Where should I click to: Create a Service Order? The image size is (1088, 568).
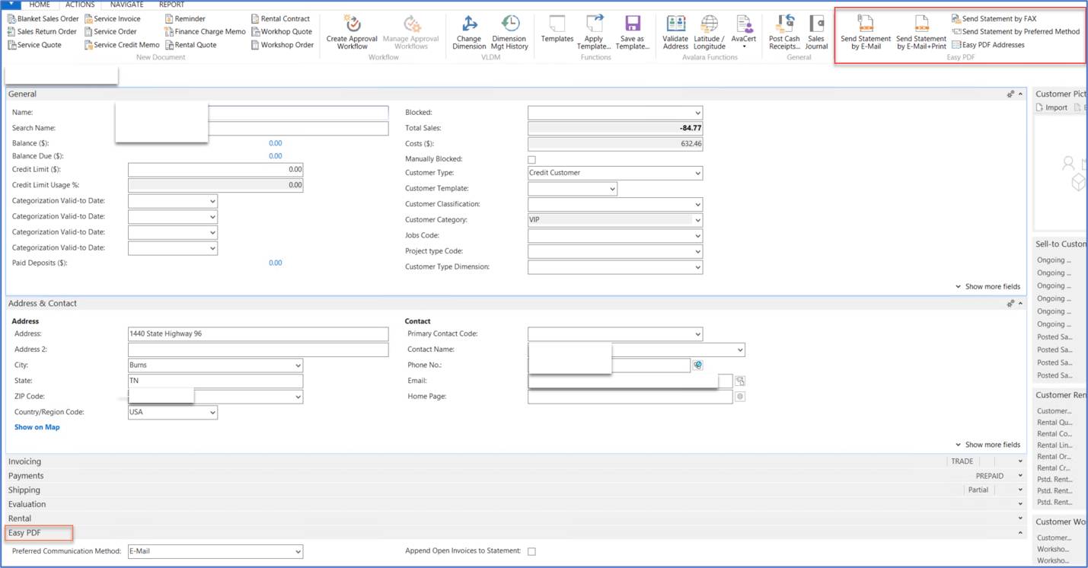[110, 32]
